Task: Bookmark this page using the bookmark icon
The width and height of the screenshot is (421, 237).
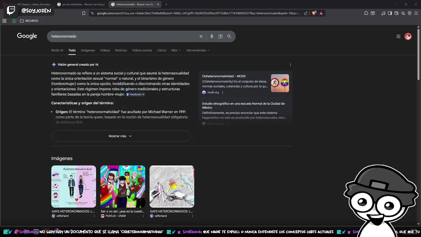Action: point(84,13)
